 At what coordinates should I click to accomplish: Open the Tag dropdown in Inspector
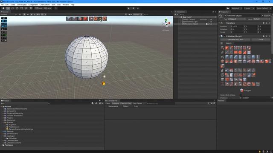pos(237,19)
